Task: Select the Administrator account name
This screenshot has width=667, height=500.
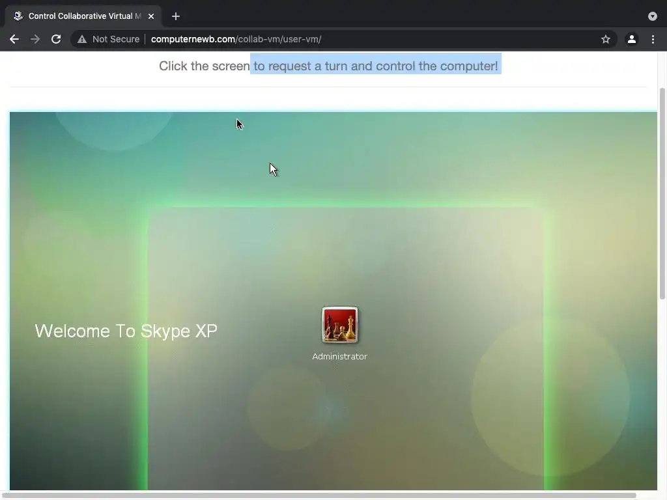Action: pyautogui.click(x=339, y=356)
